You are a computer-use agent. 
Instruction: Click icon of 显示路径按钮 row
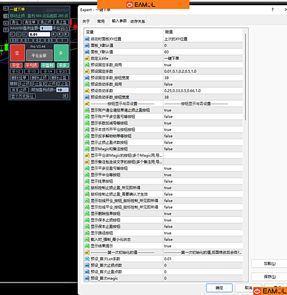click(87, 233)
